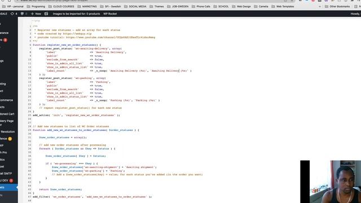Open the Programing bookmarks folder
Screen dimensions: 361x203
click(x=36, y=6)
